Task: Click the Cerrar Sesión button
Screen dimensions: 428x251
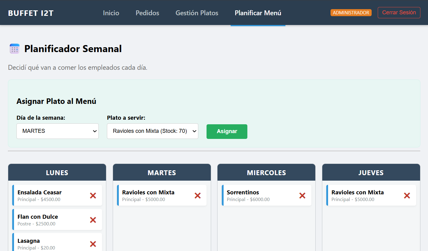Action: [399, 13]
